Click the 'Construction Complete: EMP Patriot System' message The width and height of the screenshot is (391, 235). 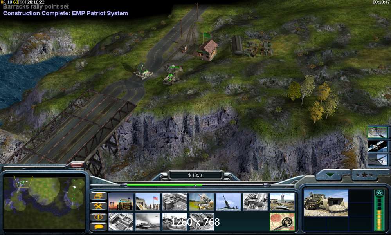[65, 13]
